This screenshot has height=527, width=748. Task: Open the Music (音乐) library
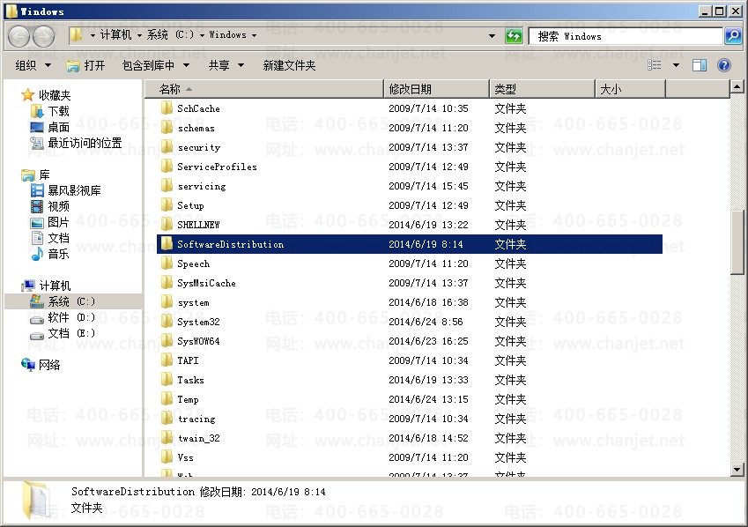click(x=50, y=254)
